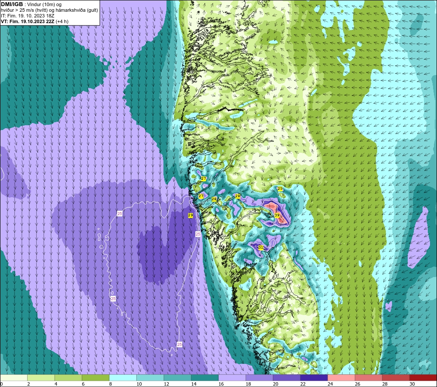Click the legend scale number 6
This screenshot has width=437, height=387.
click(83, 384)
